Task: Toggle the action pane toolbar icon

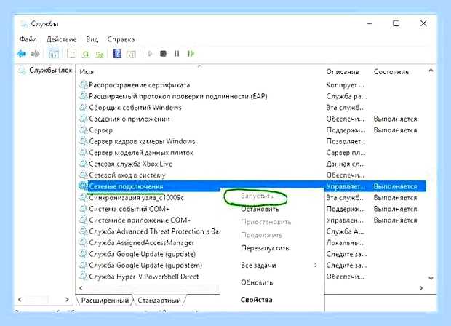Action: 131,54
